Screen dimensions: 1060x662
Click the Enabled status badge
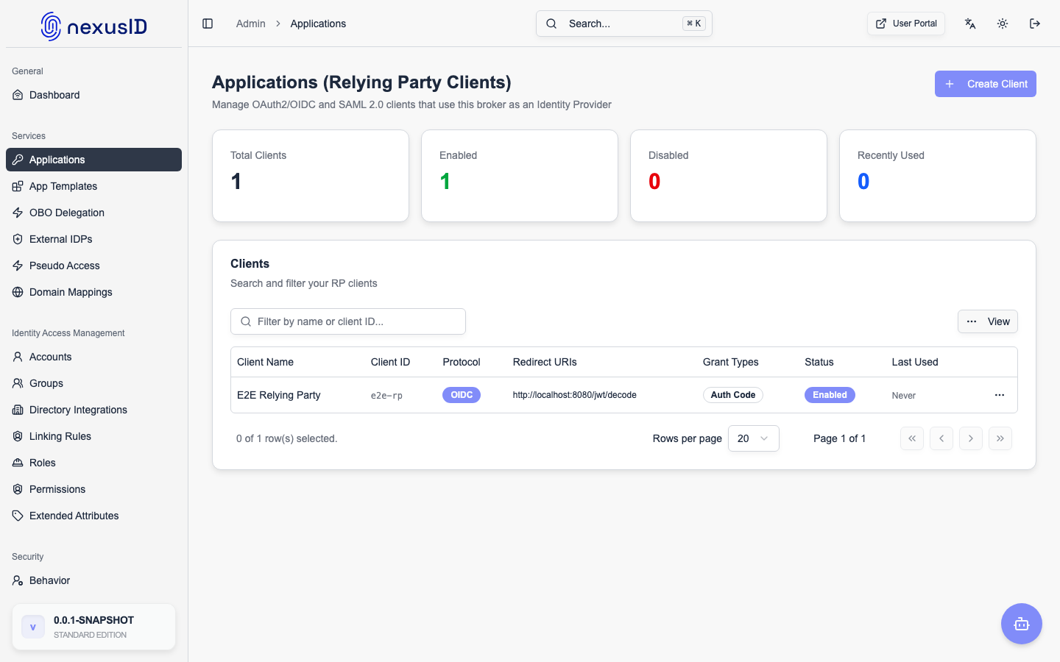pyautogui.click(x=830, y=395)
